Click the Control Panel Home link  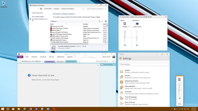pos(37,13)
